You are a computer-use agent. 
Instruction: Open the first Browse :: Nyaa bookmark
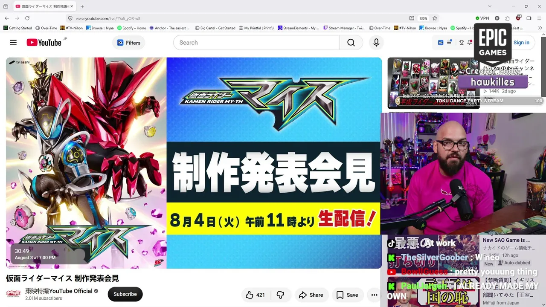(100, 28)
